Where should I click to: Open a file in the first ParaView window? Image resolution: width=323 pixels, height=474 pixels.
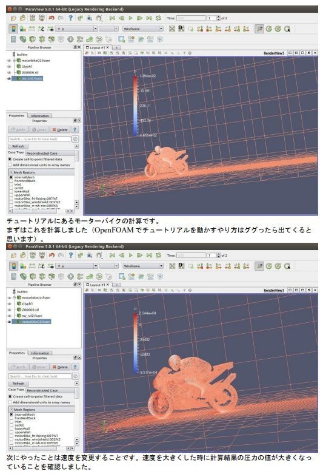(x=13, y=18)
